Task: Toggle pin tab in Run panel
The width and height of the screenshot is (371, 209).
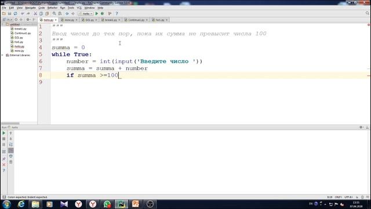Action: coord(4,158)
